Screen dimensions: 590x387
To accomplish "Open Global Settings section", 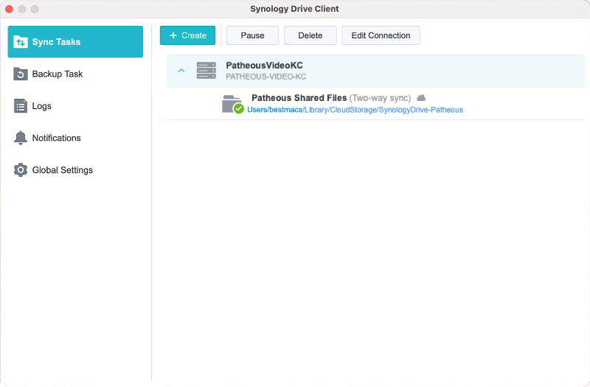I will click(75, 170).
